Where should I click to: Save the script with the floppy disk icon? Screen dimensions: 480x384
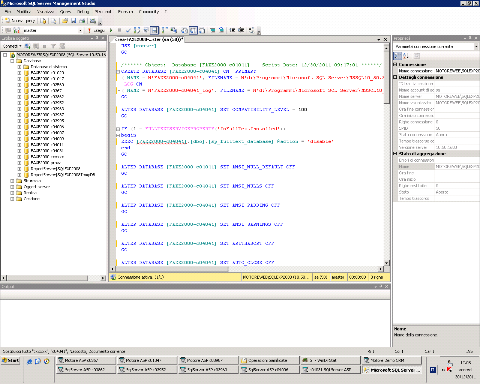coord(73,21)
